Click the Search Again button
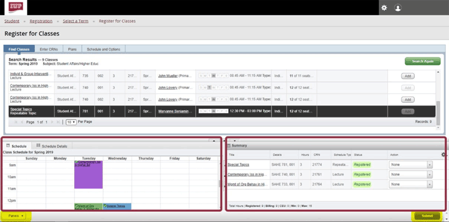The height and width of the screenshot is (222, 449). coord(423,61)
